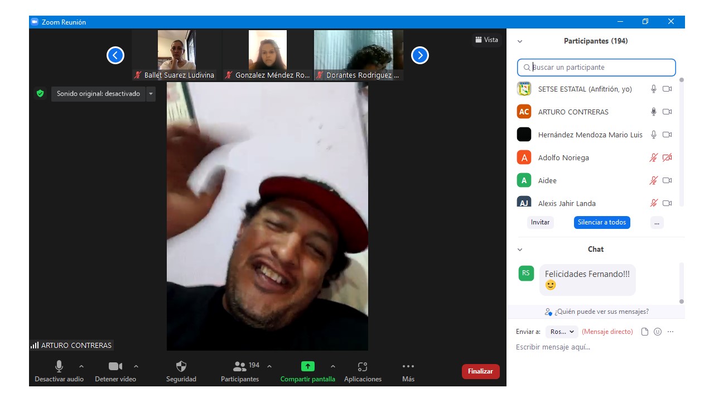Select Ballet Suarez Ludivina video thumbnail
The image size is (714, 402).
click(177, 55)
